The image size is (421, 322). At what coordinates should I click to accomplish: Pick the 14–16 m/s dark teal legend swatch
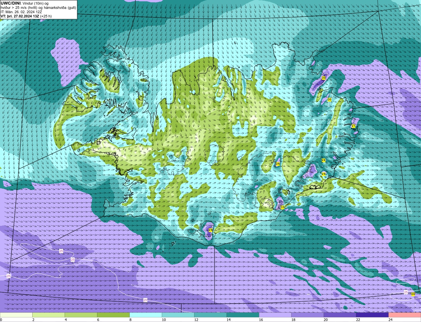tap(243, 315)
